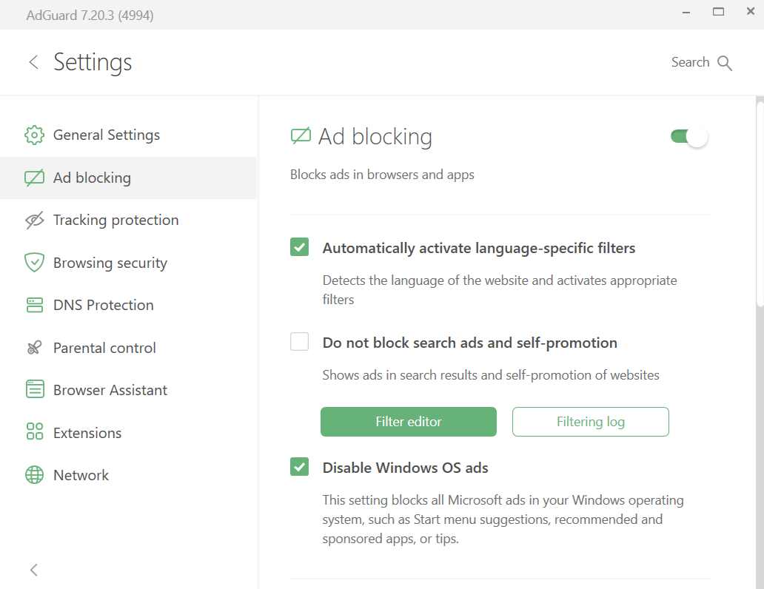Image resolution: width=764 pixels, height=589 pixels.
Task: Open the Filter editor
Action: (409, 422)
